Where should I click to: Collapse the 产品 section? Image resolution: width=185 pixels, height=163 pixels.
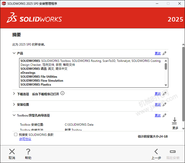pyautogui.click(x=14, y=53)
